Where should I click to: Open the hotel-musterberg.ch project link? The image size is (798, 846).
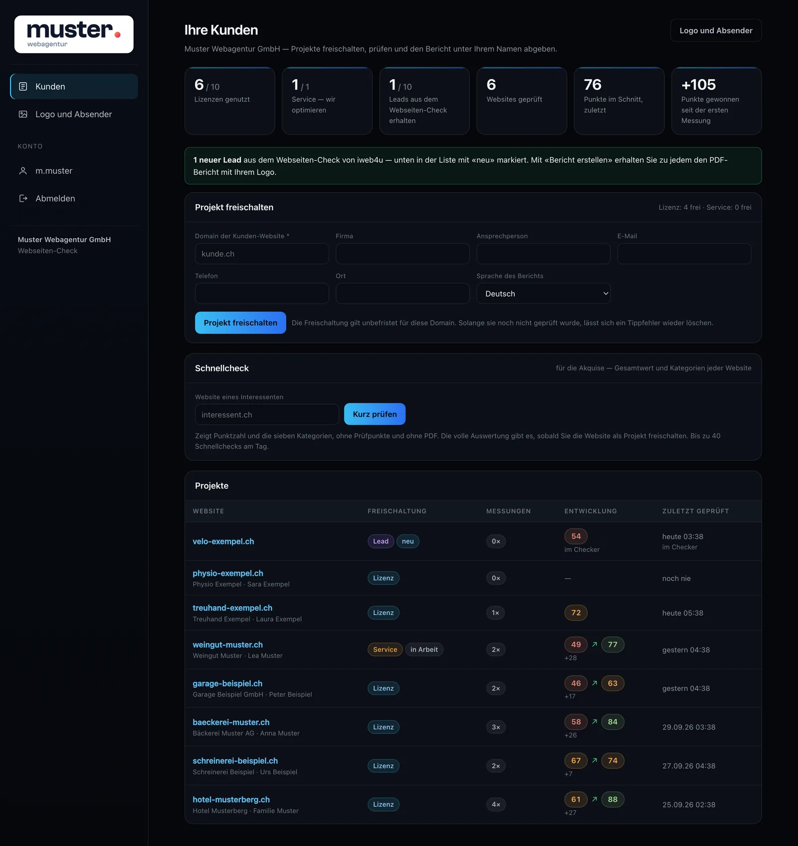231,800
